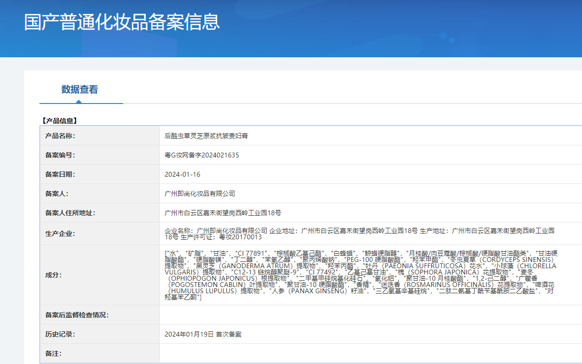582x364 pixels.
Task: Click the ingredients list text in 成分 row
Action: (x=360, y=275)
